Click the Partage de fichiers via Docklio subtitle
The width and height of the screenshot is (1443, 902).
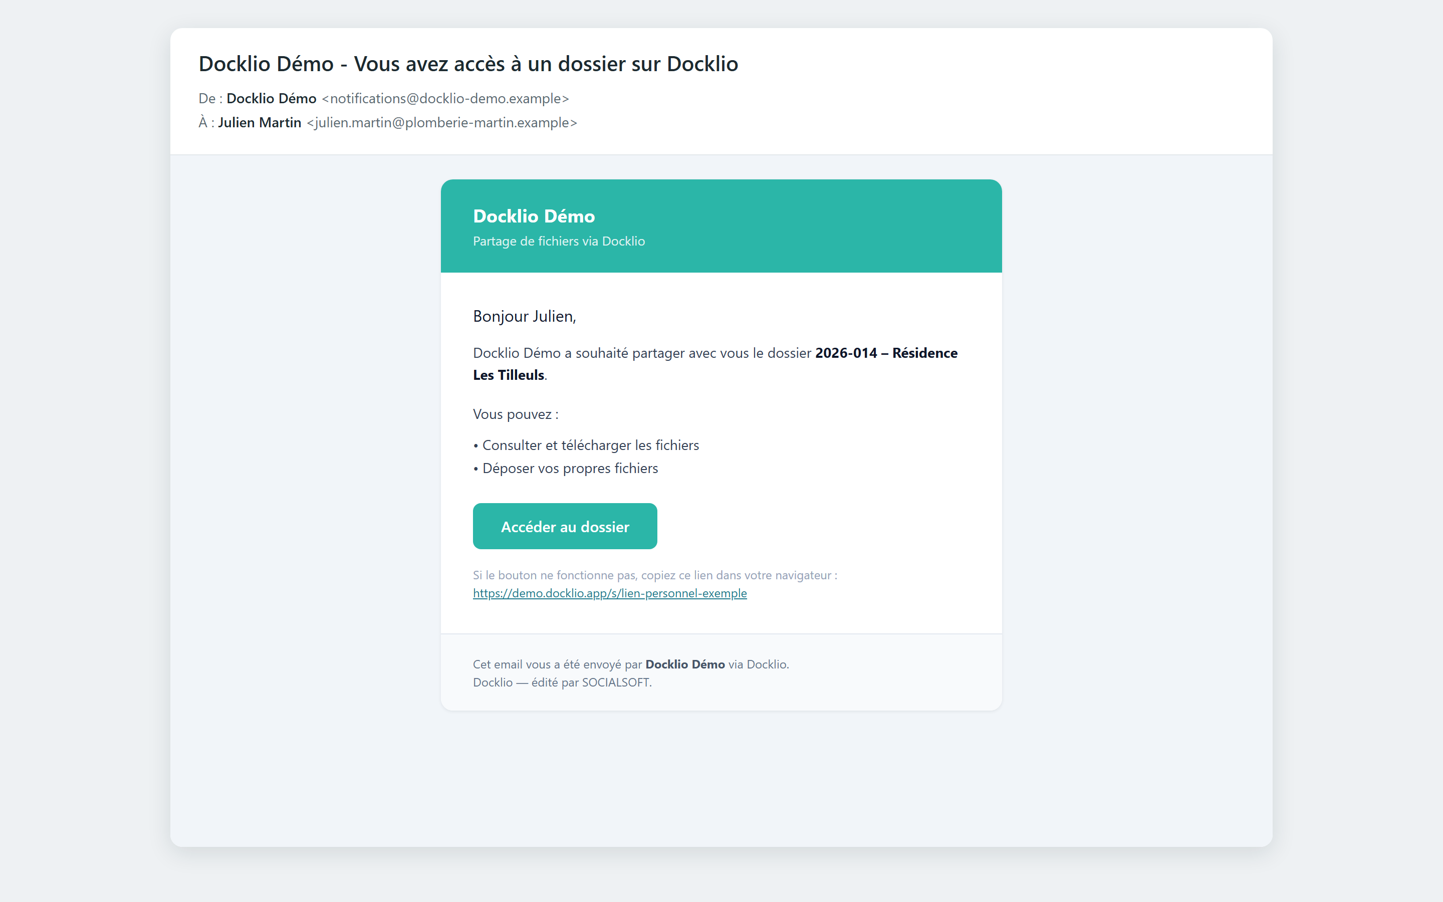coord(559,241)
